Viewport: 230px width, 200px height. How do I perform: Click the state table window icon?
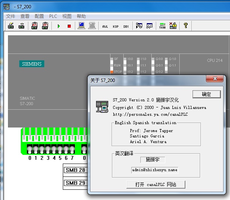149,26
